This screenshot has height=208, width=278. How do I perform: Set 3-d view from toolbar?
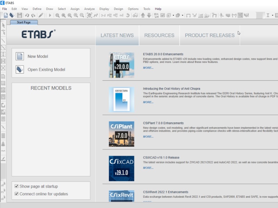(103, 15)
